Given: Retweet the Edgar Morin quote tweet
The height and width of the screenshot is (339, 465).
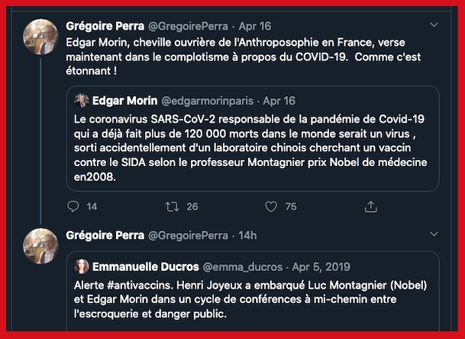Looking at the screenshot, I should [173, 206].
